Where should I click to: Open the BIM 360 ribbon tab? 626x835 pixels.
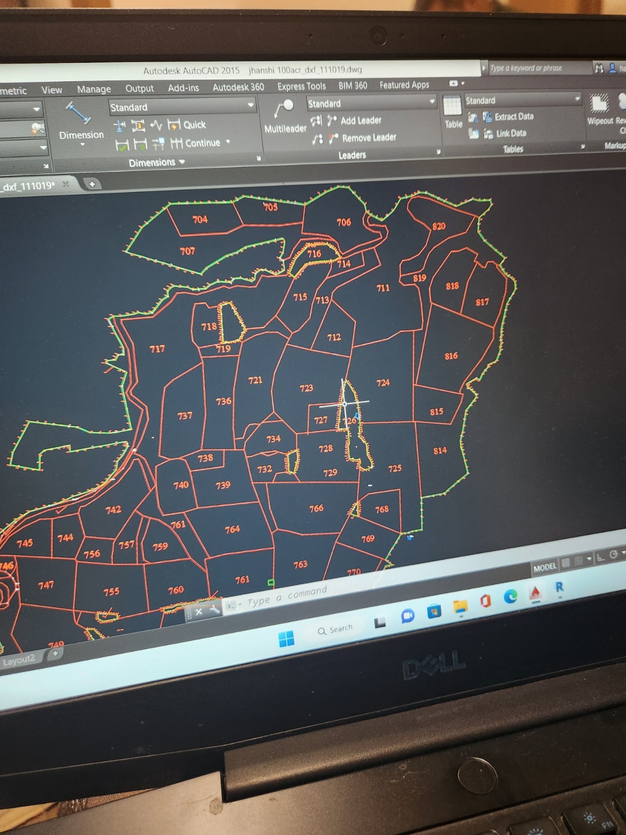pyautogui.click(x=353, y=85)
